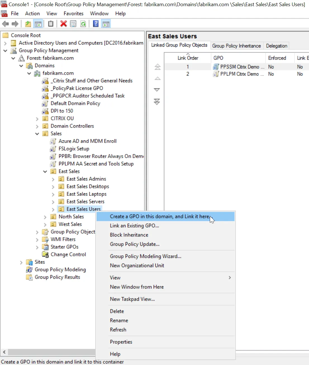Click the blue Help question mark icon
309x365 pixels.
click(96, 24)
